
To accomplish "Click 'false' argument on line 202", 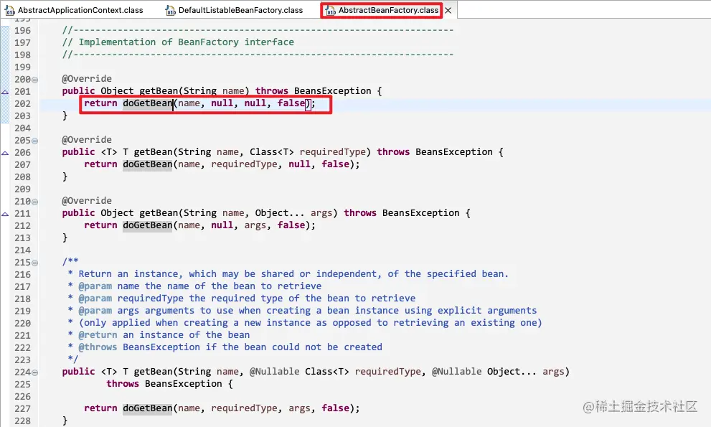I will [x=291, y=103].
